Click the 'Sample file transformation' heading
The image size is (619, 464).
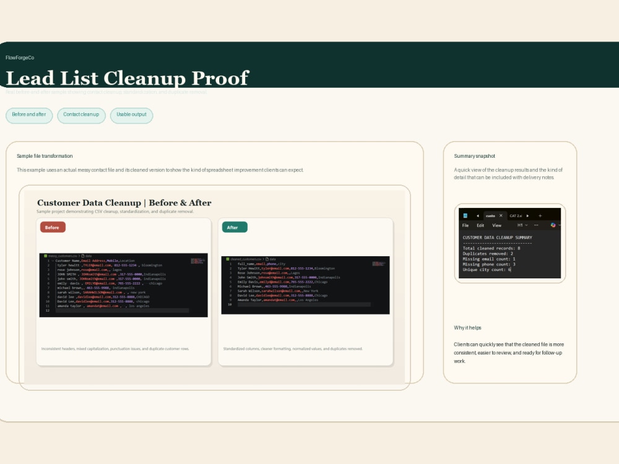pyautogui.click(x=45, y=156)
